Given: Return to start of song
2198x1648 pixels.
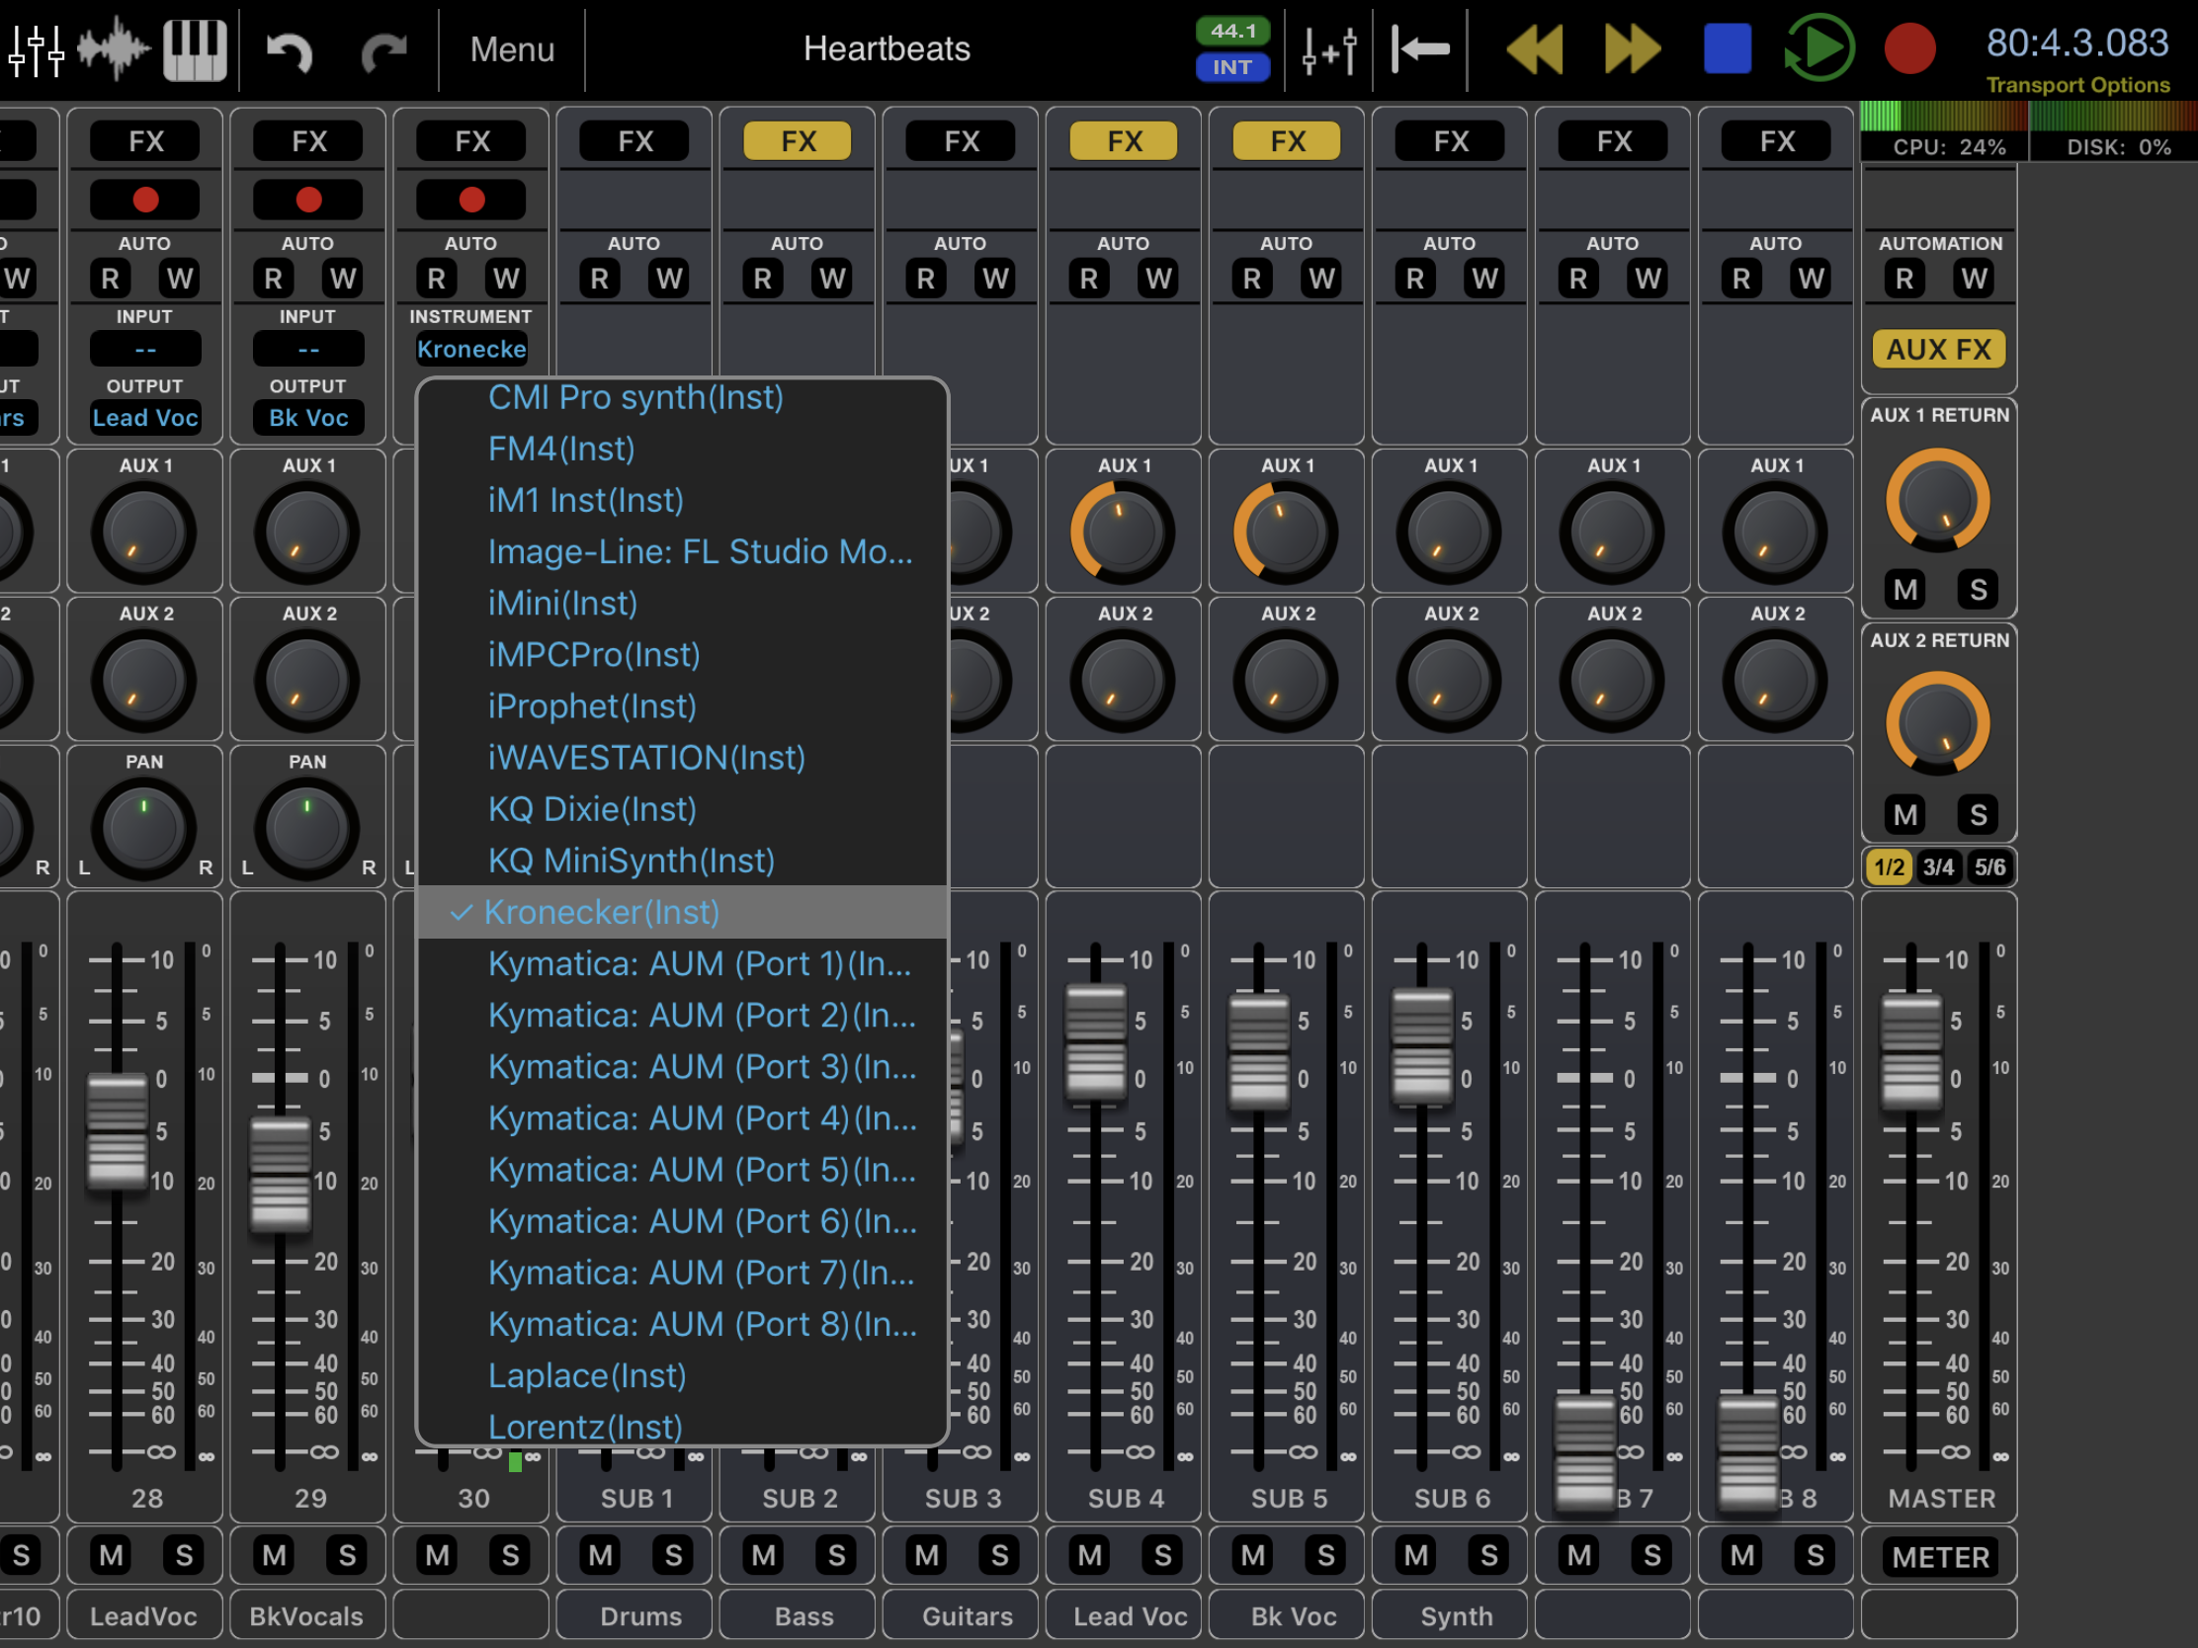Looking at the screenshot, I should coord(1421,48).
